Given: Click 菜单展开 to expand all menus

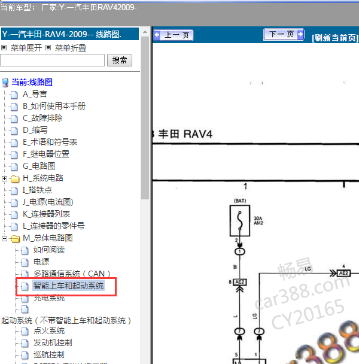Looking at the screenshot, I should (x=26, y=48).
